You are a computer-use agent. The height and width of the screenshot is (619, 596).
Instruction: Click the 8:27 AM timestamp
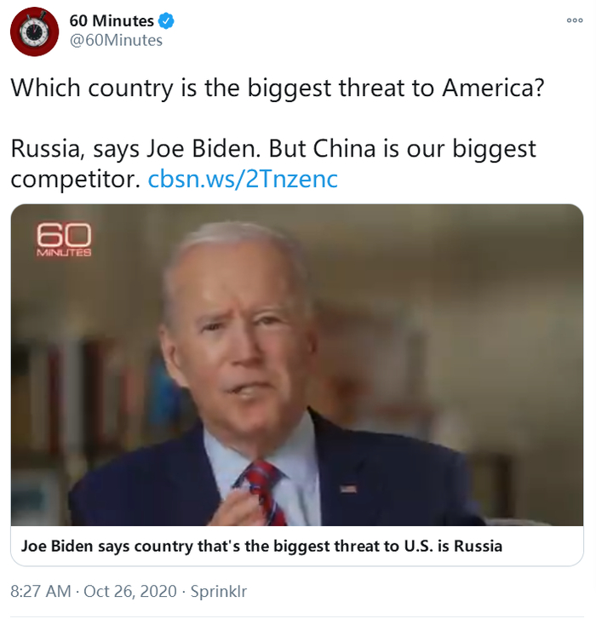(41, 592)
